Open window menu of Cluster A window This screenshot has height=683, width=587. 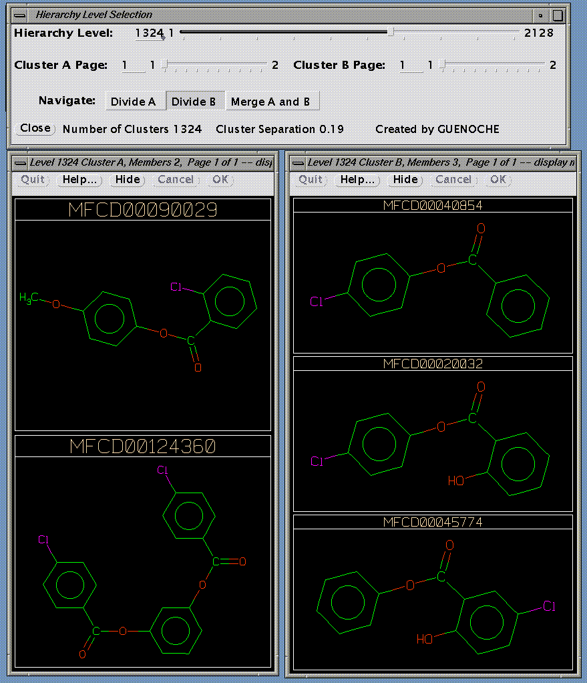tap(21, 162)
